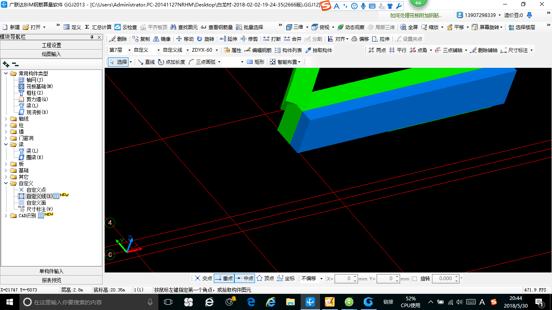Open the 工程设置 panel tab
The width and height of the screenshot is (552, 310).
pyautogui.click(x=51, y=45)
